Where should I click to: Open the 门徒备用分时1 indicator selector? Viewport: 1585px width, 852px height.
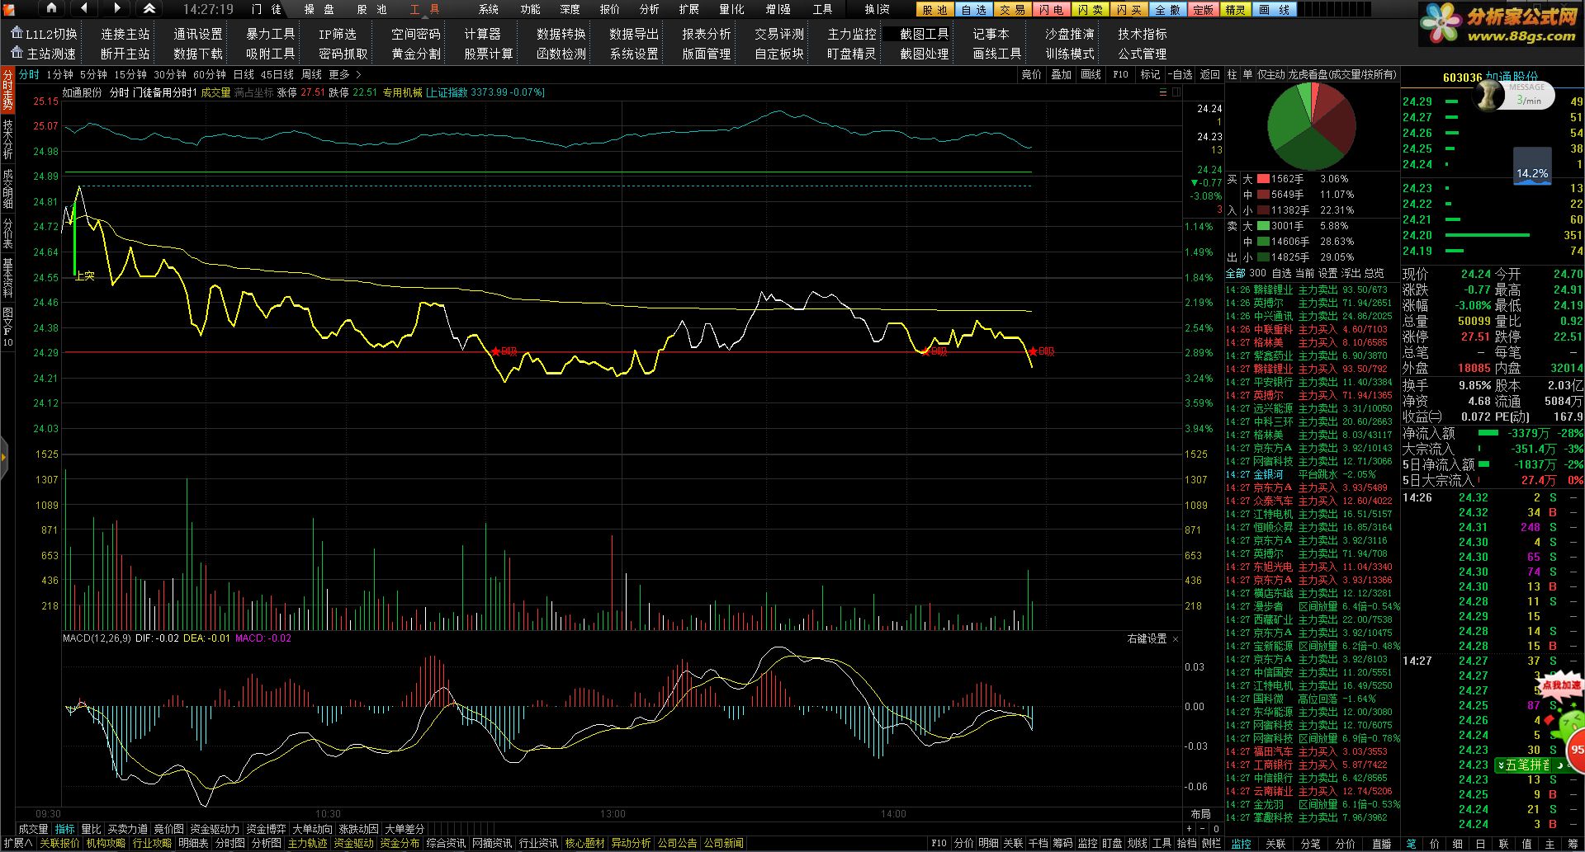164,92
